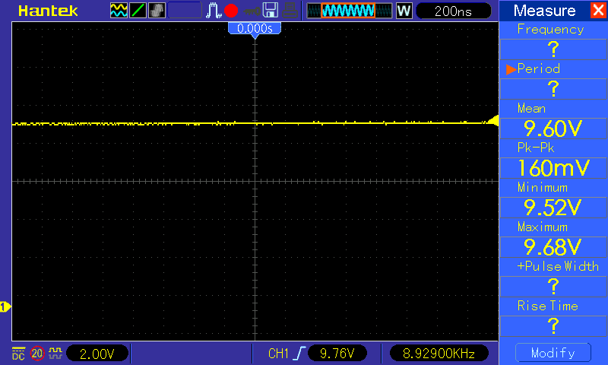Click the Modify button

tap(553, 353)
